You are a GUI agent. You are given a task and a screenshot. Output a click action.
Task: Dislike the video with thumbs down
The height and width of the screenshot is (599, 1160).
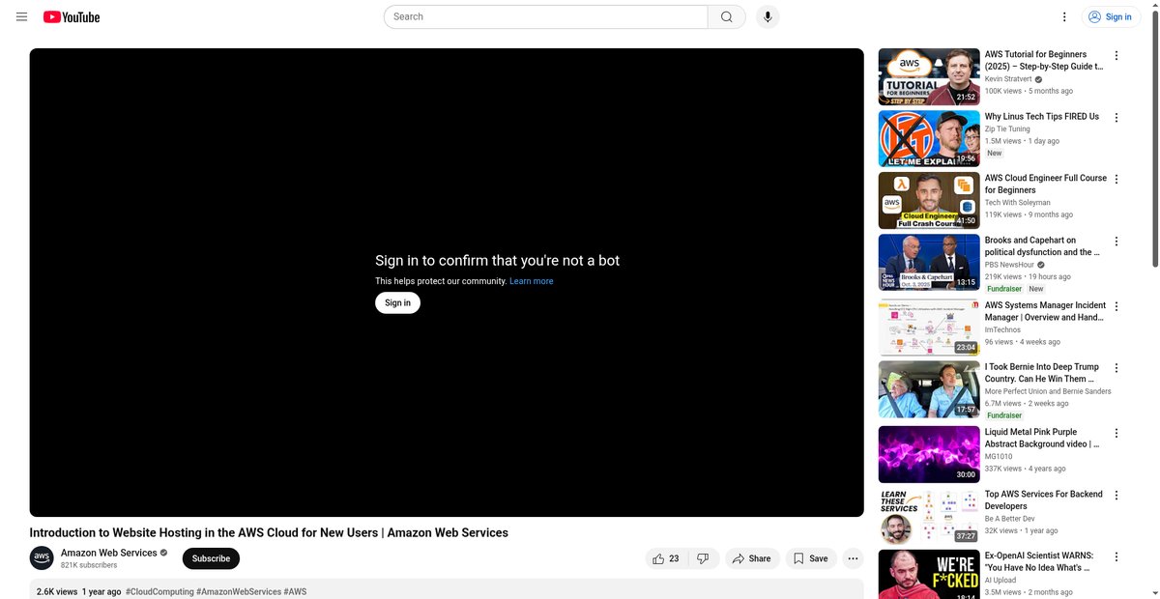click(703, 558)
